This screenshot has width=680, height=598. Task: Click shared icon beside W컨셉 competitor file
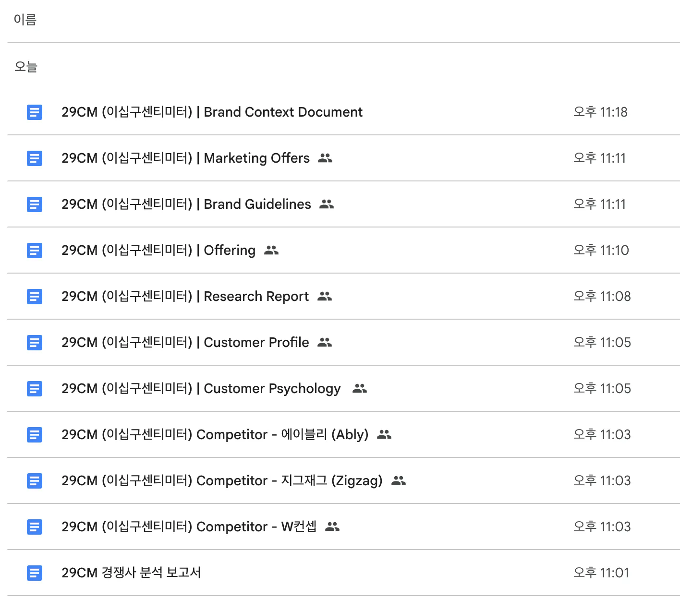point(332,527)
